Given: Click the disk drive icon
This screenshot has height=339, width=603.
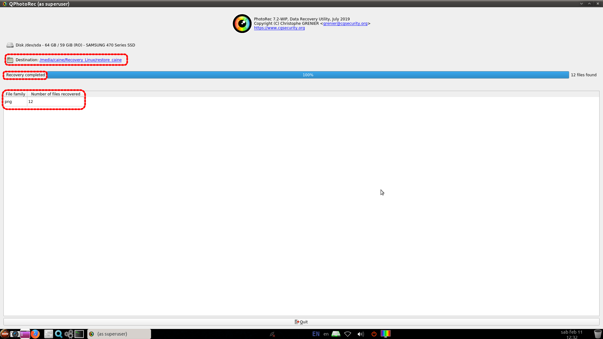Looking at the screenshot, I should tap(10, 45).
